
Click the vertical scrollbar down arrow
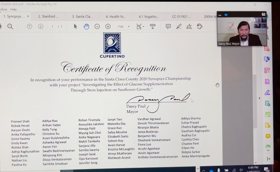coord(256,163)
